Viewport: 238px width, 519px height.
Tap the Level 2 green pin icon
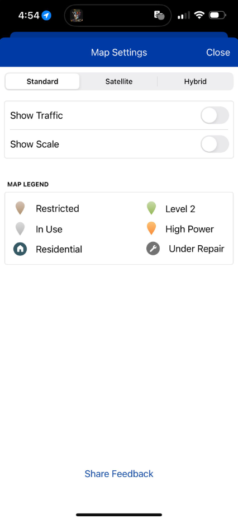point(151,208)
